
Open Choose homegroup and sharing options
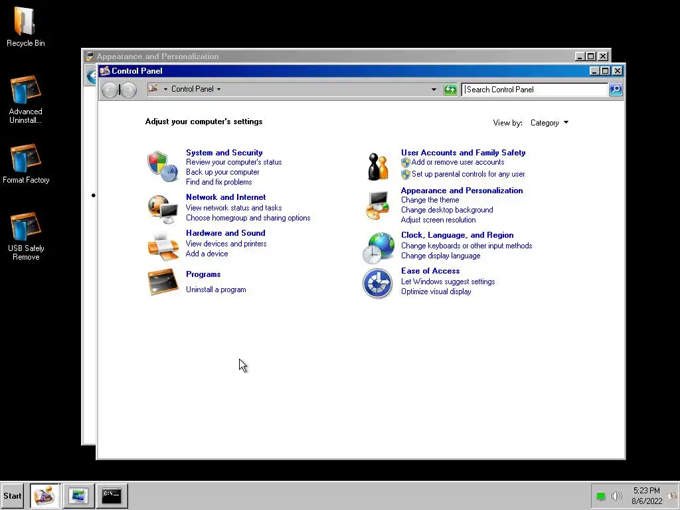tap(248, 218)
